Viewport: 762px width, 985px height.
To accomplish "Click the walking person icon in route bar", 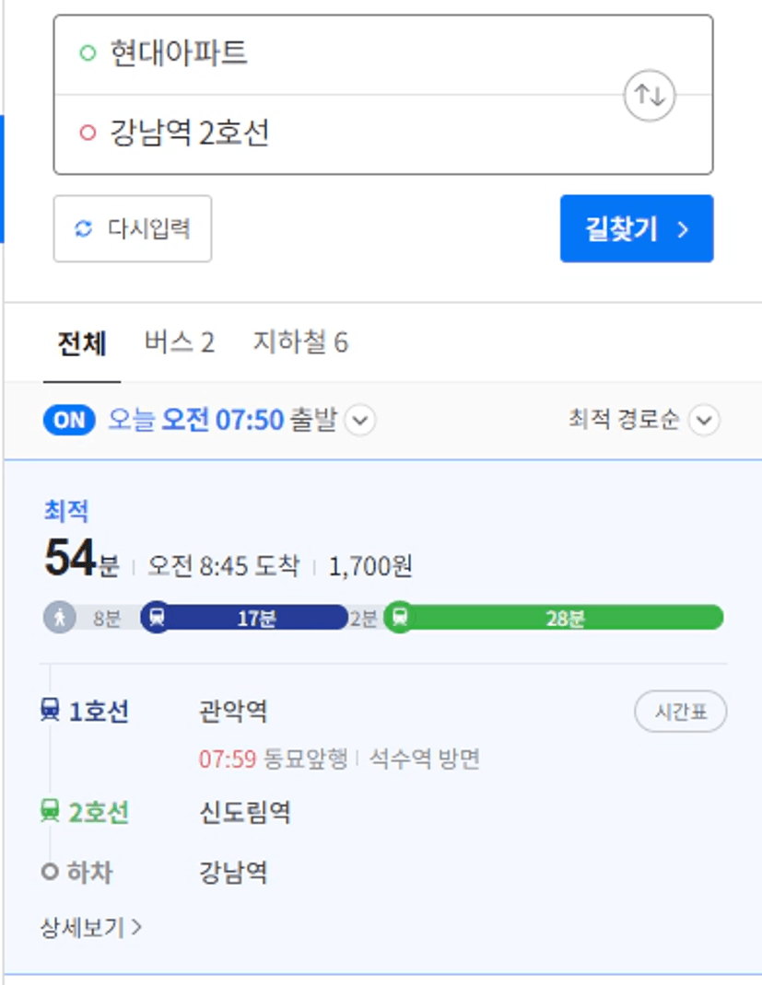I will (60, 618).
